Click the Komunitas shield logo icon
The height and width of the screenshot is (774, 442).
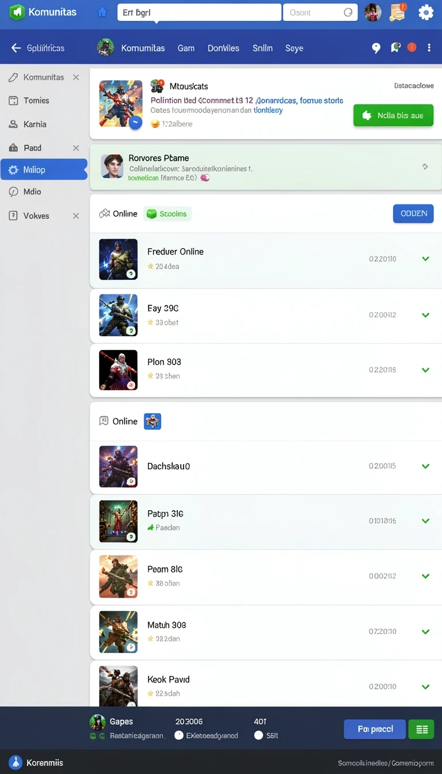point(17,12)
